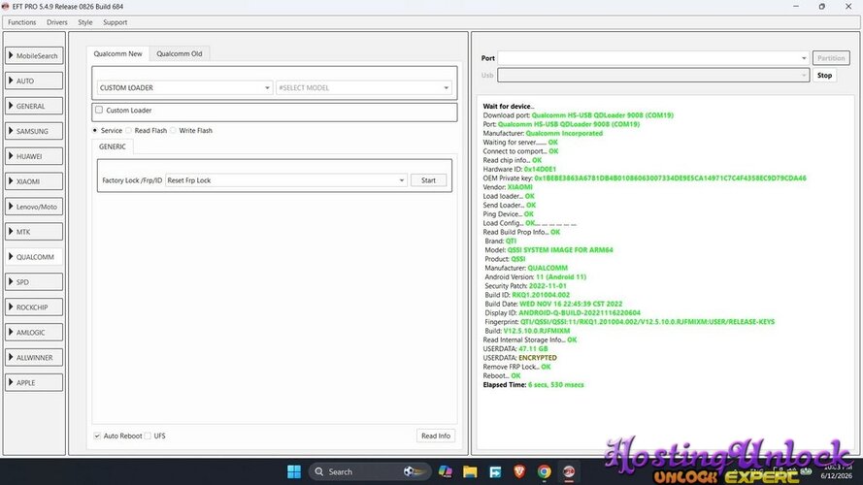Select the GENERIC tab
Viewport: 863px width, 485px height.
pyautogui.click(x=113, y=146)
